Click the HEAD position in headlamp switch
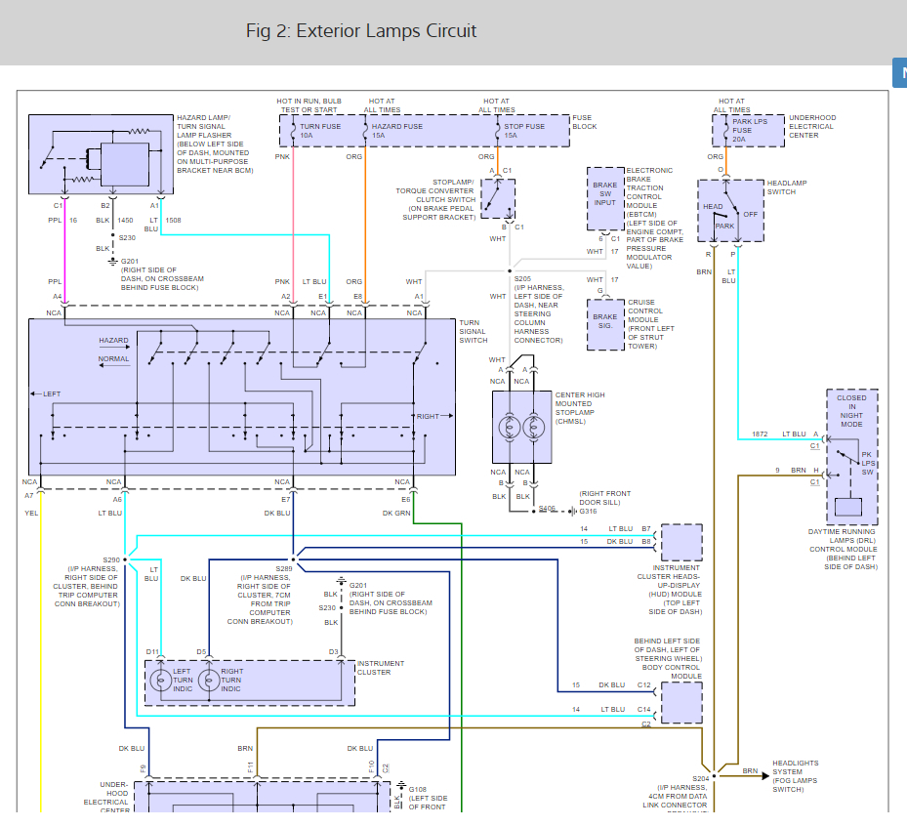The height and width of the screenshot is (827, 907). tap(713, 206)
